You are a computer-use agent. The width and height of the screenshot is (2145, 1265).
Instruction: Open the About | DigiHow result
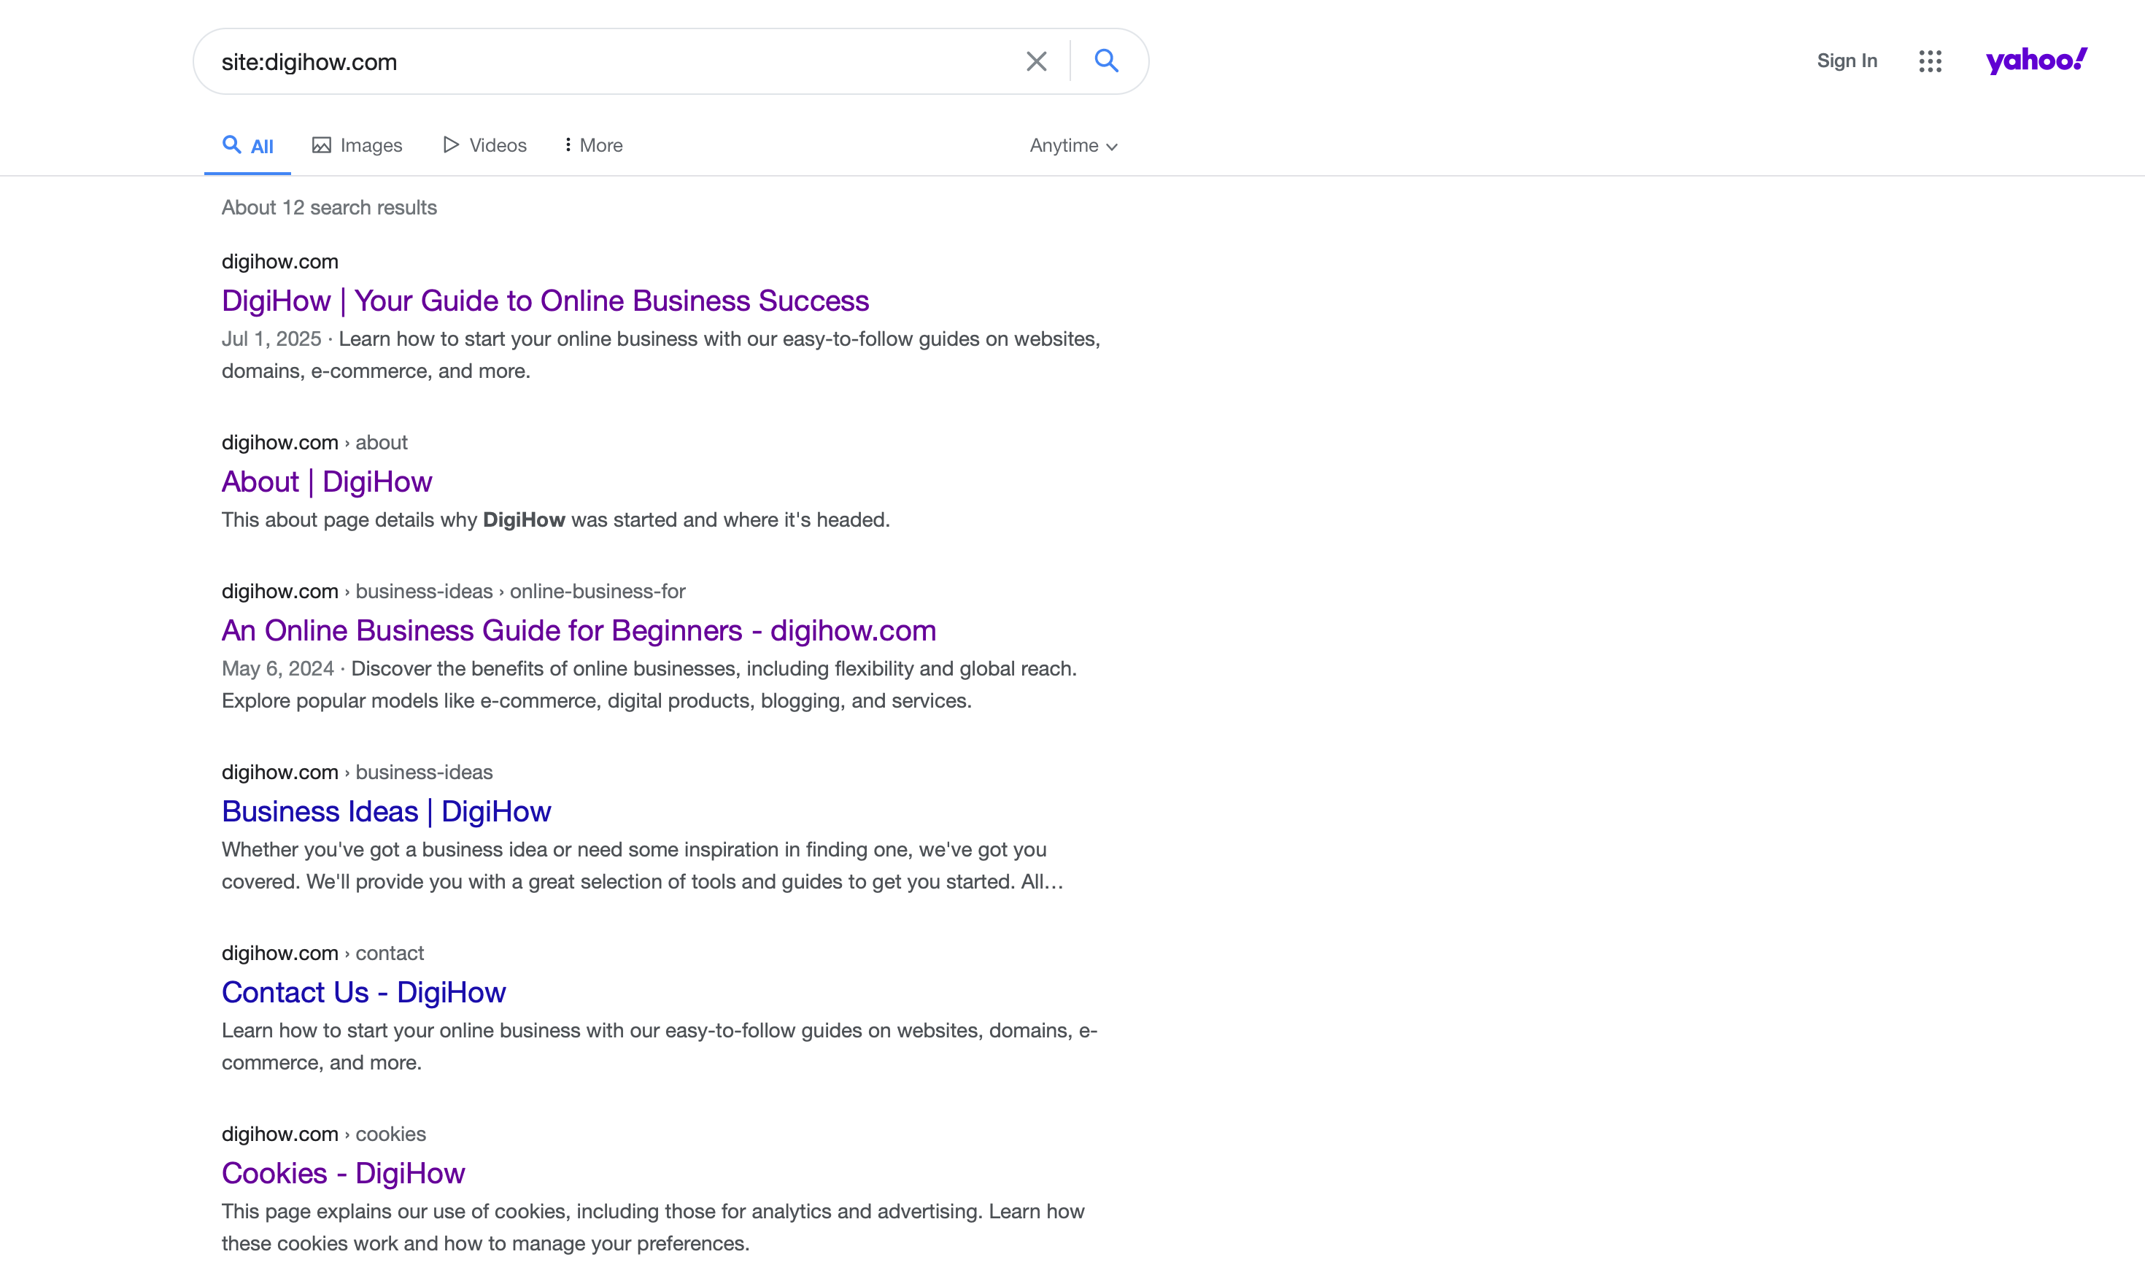[327, 481]
